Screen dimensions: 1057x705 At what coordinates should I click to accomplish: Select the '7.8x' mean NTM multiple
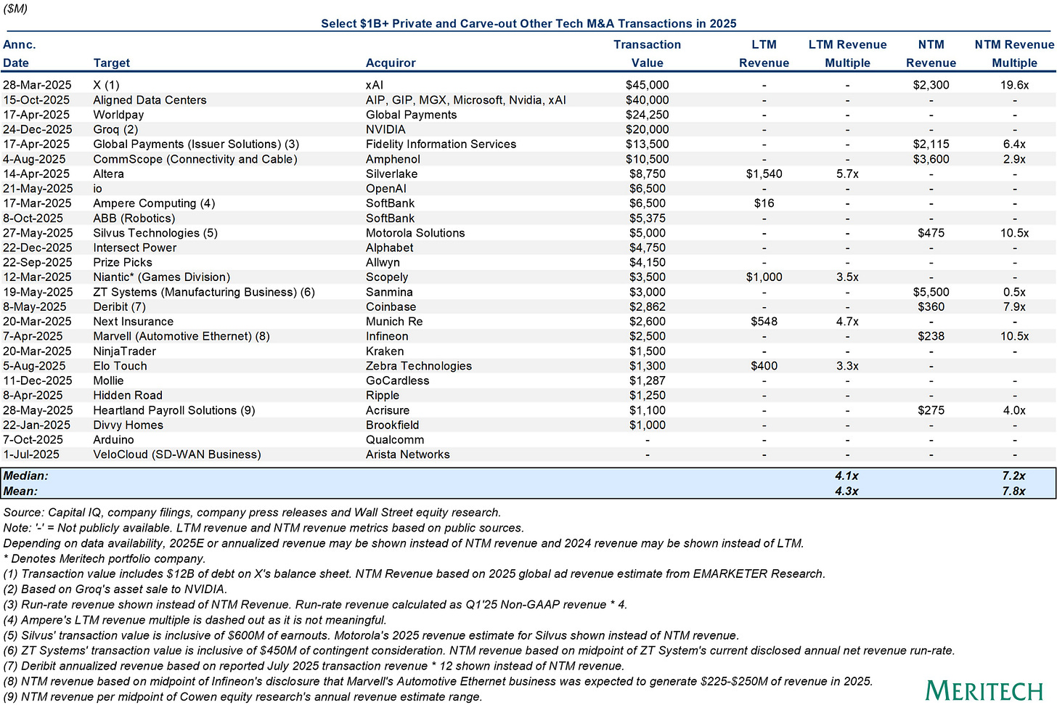[1014, 492]
